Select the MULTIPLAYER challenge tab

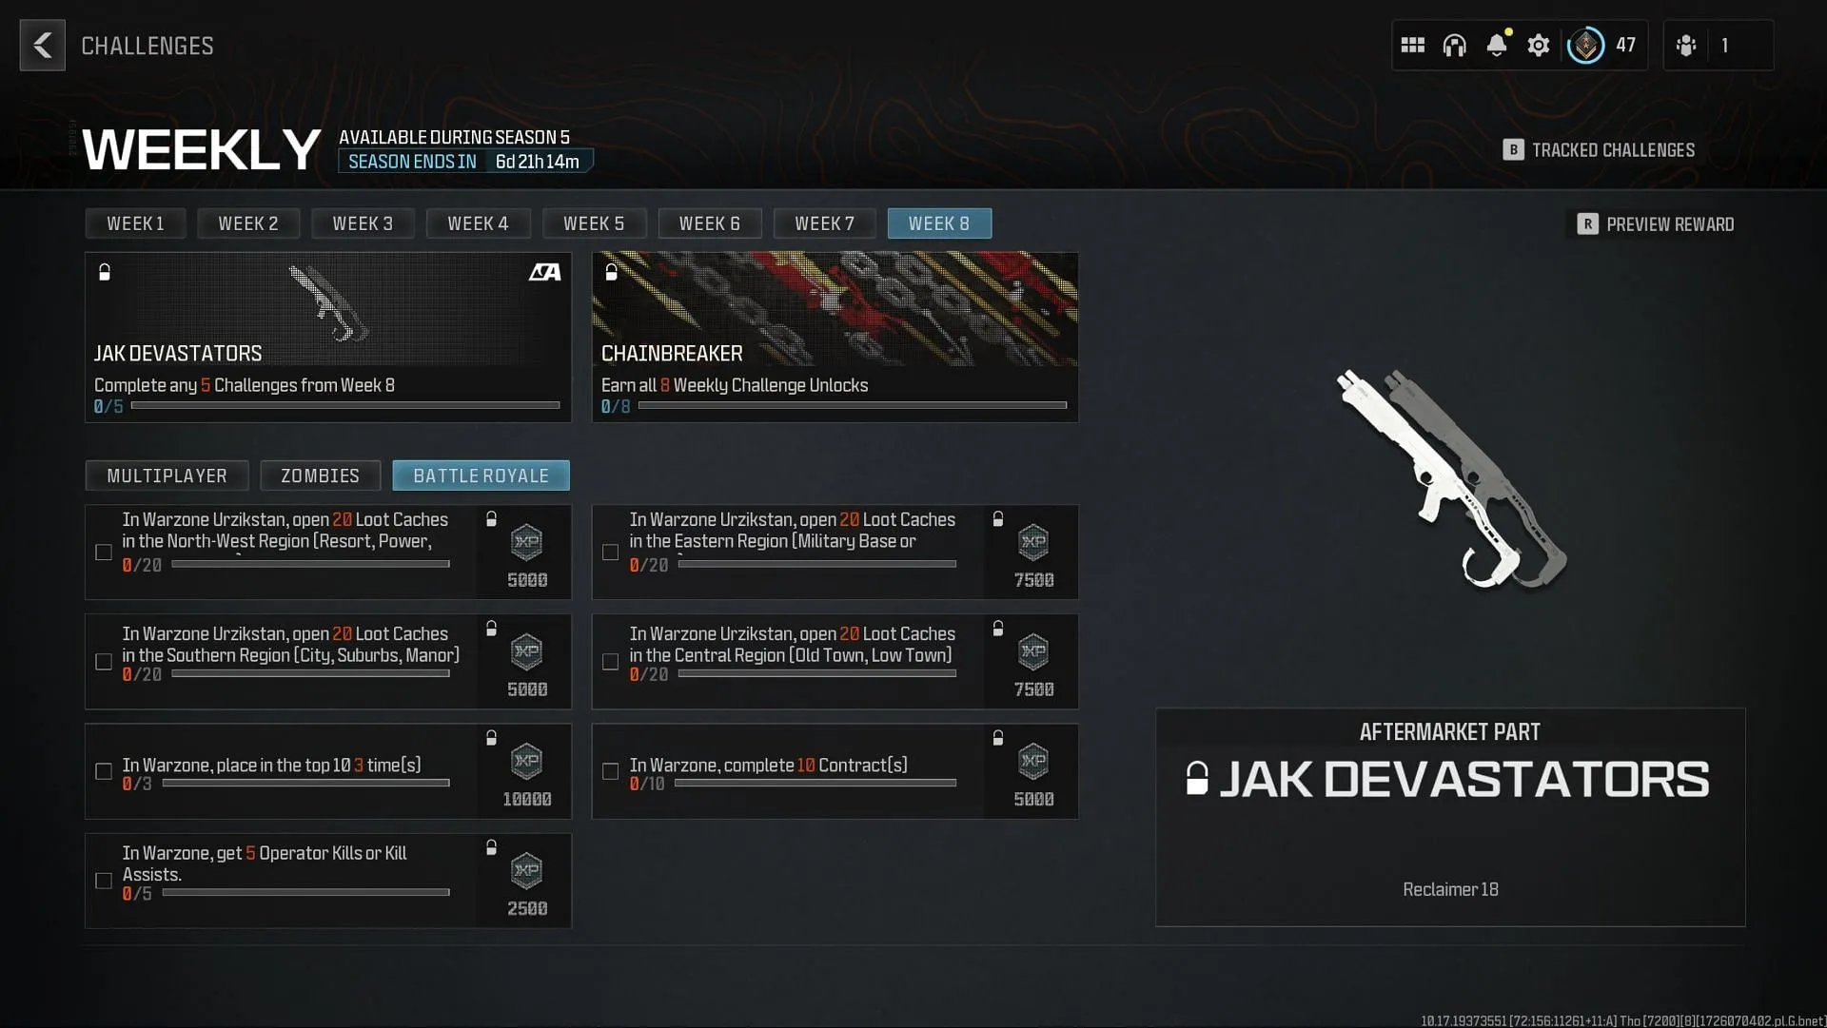[x=167, y=475]
